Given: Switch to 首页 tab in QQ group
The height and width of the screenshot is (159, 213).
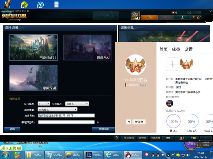Looking at the screenshot, I should [163, 49].
